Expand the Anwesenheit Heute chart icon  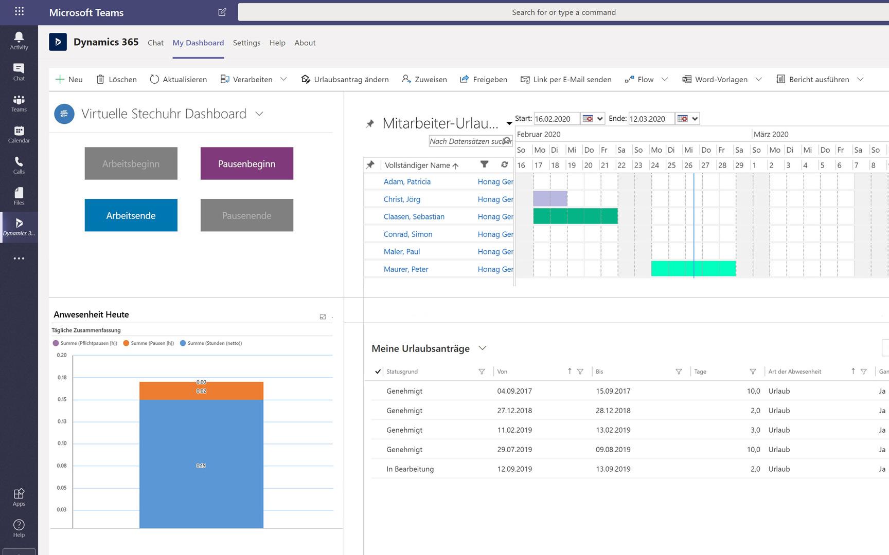coord(323,317)
